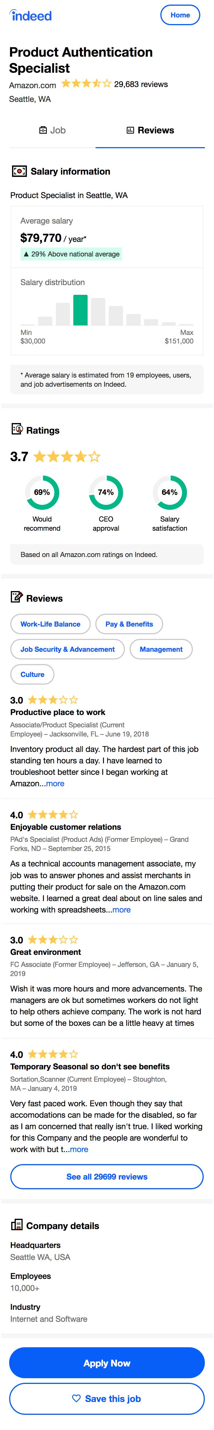Click the Ratings section icon
The width and height of the screenshot is (214, 1430).
[17, 430]
